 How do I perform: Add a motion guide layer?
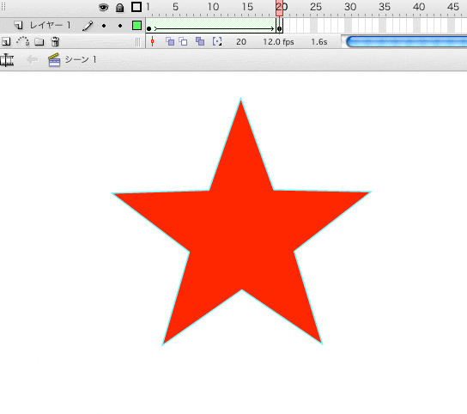(x=23, y=41)
